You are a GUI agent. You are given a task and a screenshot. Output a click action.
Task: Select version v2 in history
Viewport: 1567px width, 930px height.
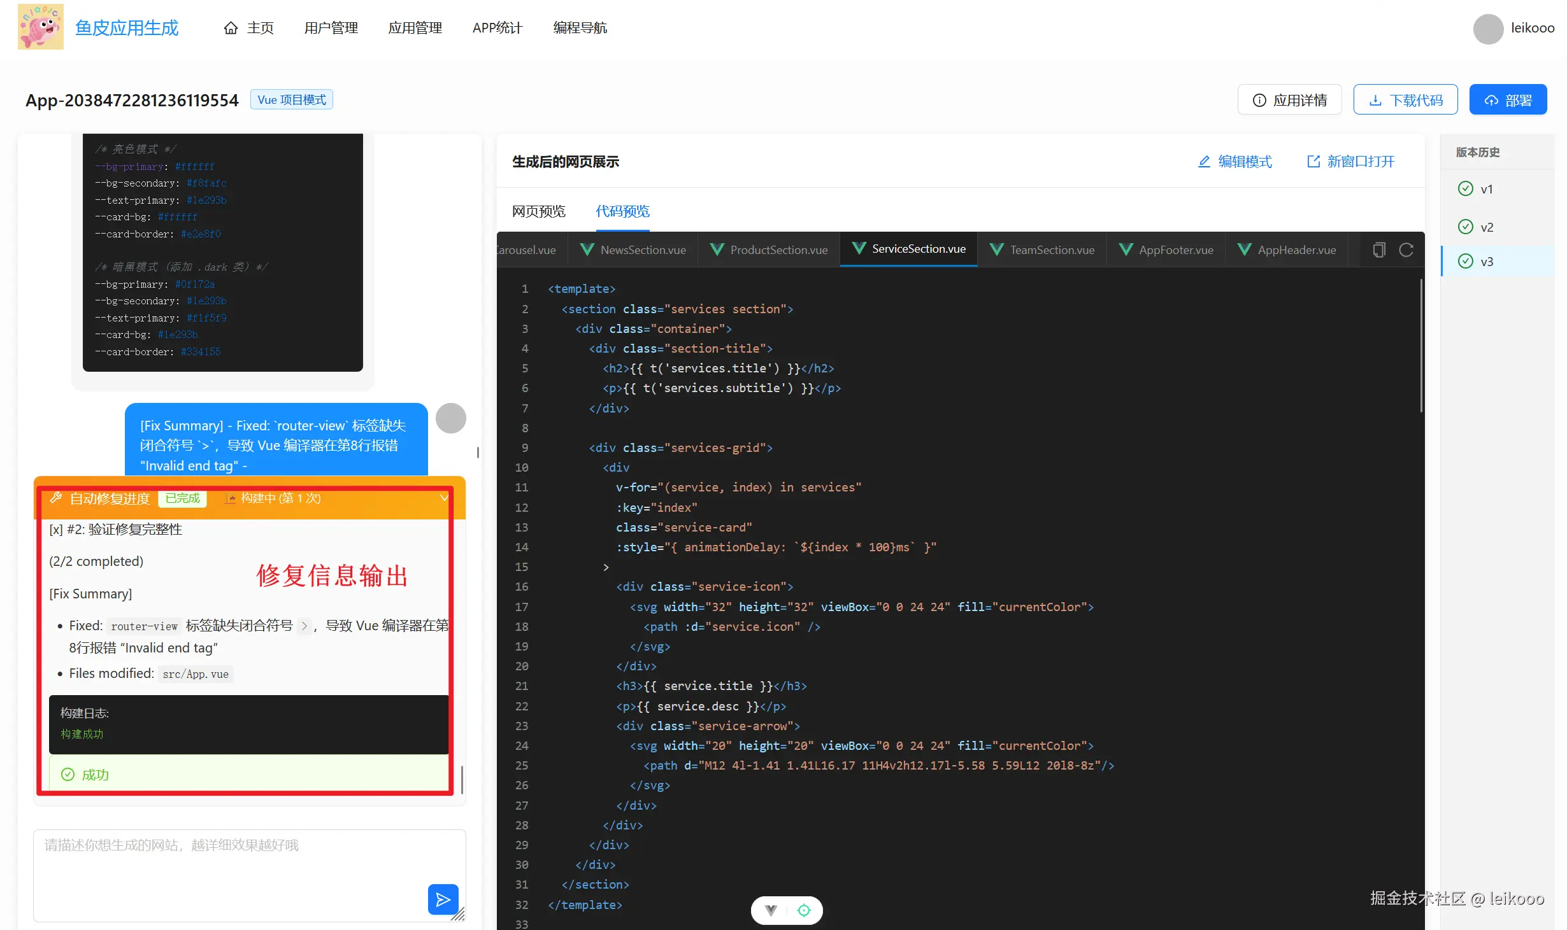(x=1485, y=227)
